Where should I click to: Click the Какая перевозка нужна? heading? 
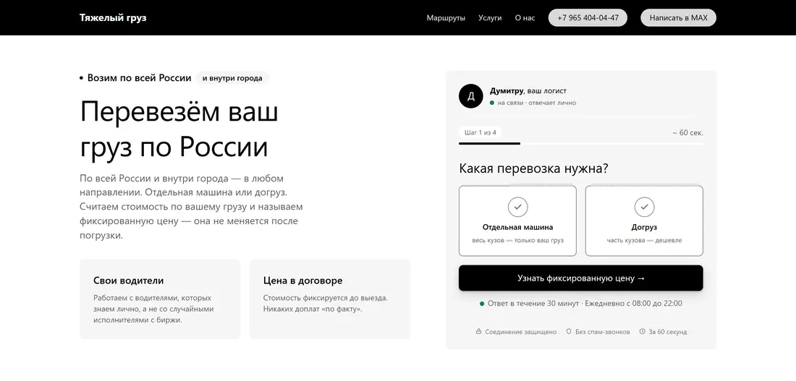pos(533,168)
